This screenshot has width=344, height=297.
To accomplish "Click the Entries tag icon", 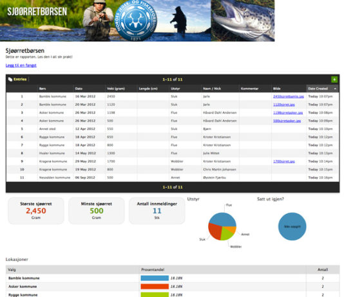I will (10, 79).
